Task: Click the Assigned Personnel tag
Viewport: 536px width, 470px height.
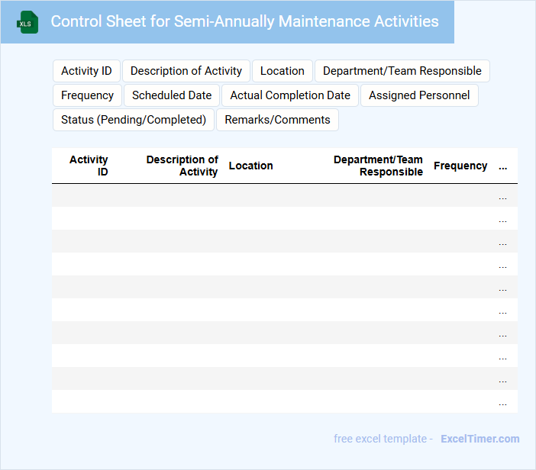Action: click(x=419, y=95)
